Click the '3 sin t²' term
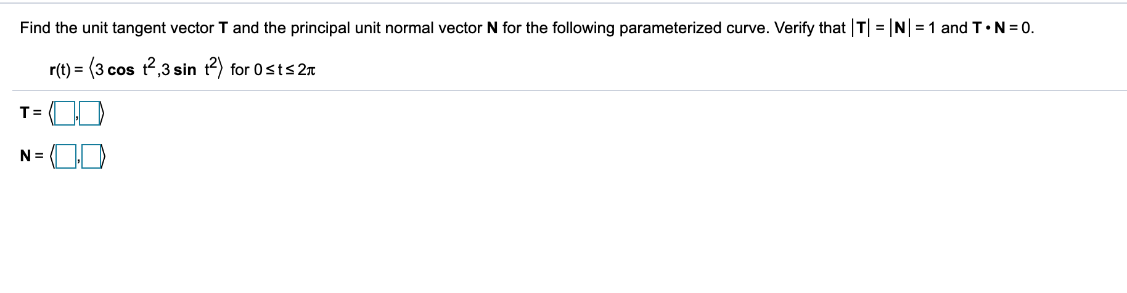 tap(187, 71)
